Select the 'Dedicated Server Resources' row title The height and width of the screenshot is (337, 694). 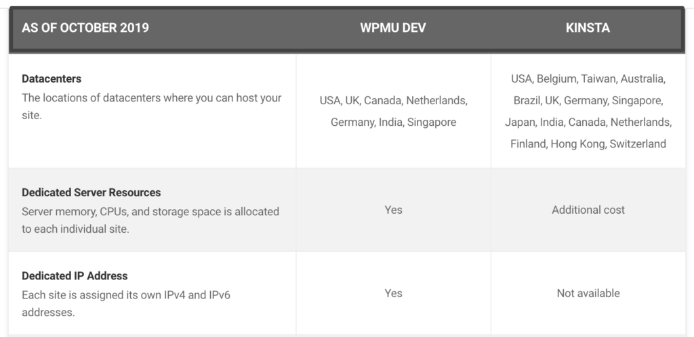[x=91, y=193]
